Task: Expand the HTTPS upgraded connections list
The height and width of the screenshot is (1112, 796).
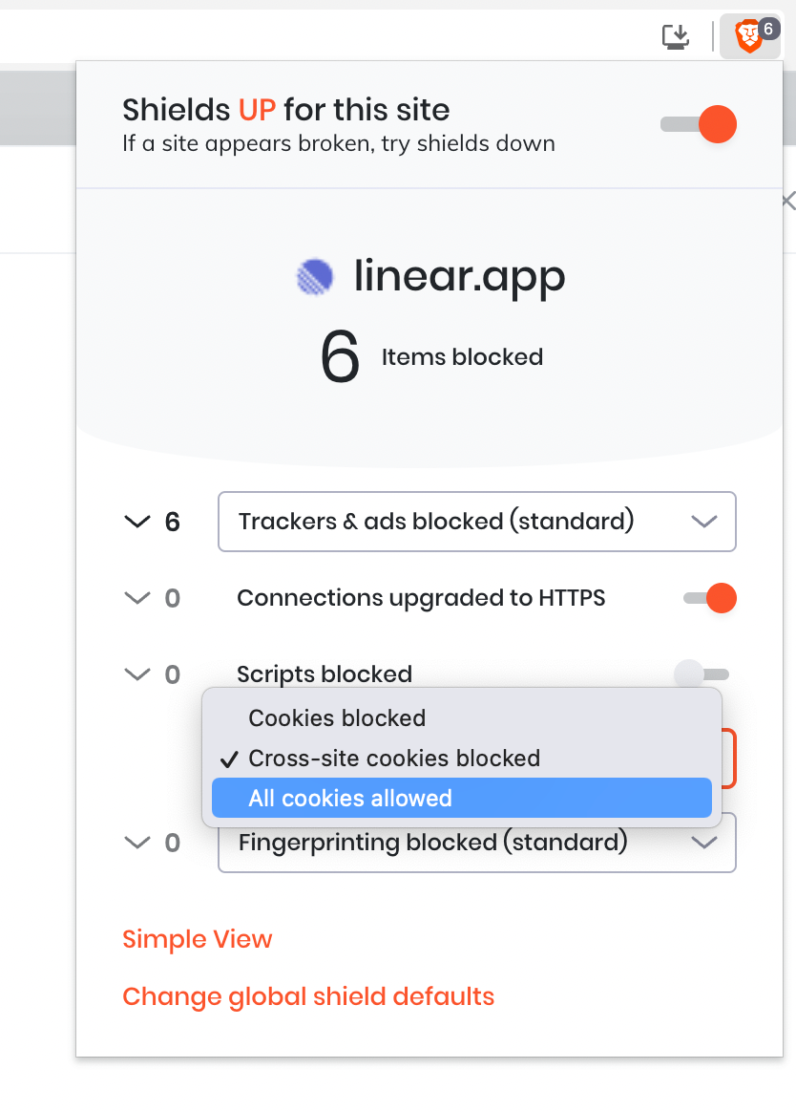Action: [x=136, y=597]
